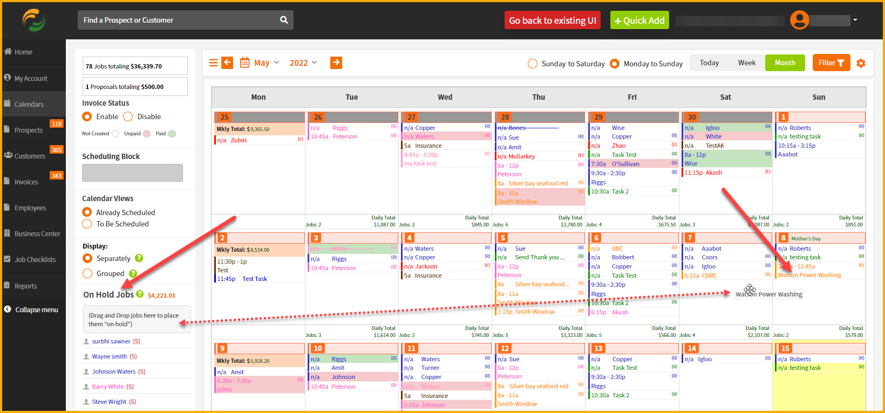Click the help icon next to Separately
885x413 pixels.
[x=139, y=258]
